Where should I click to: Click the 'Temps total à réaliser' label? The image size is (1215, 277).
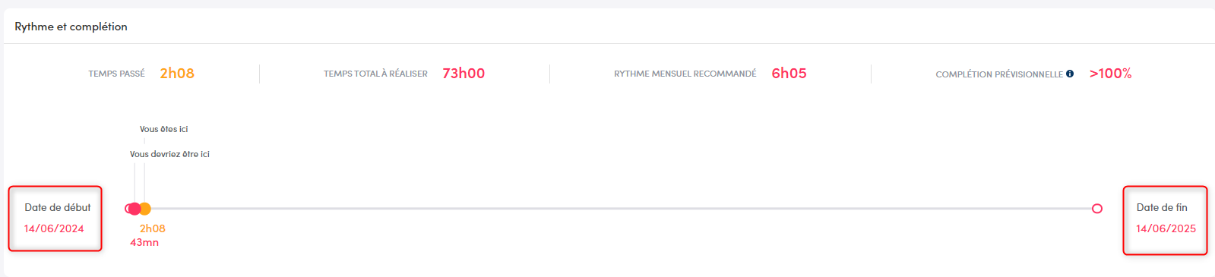375,74
